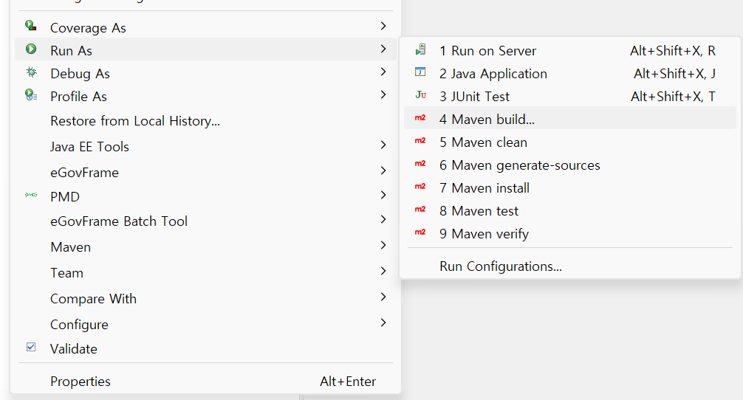Click the m2 icon beside Maven clean

click(420, 142)
